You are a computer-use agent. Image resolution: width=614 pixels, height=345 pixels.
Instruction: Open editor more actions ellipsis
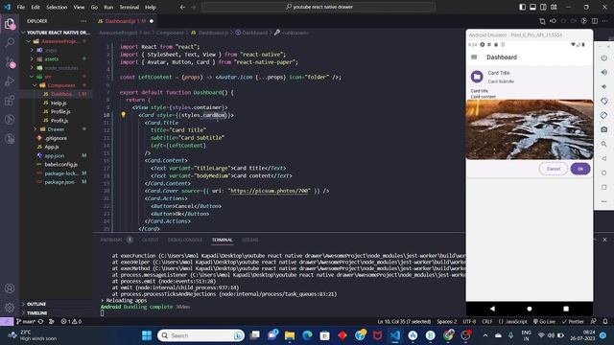click(605, 21)
